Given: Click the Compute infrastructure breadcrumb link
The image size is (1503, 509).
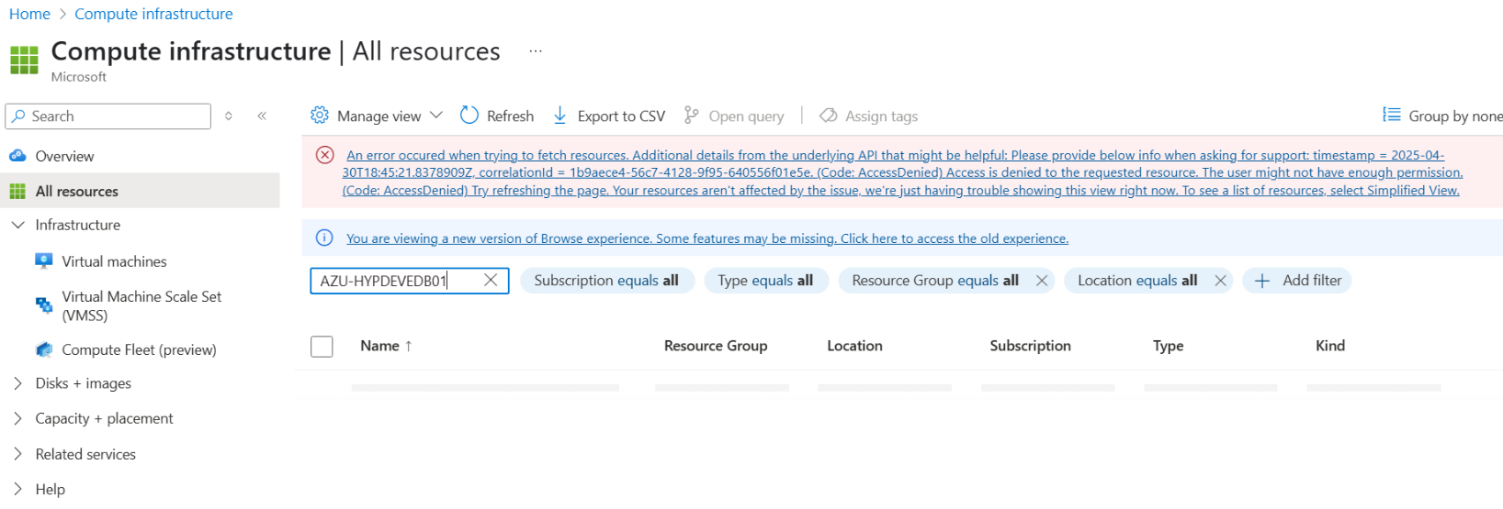Looking at the screenshot, I should click(153, 14).
